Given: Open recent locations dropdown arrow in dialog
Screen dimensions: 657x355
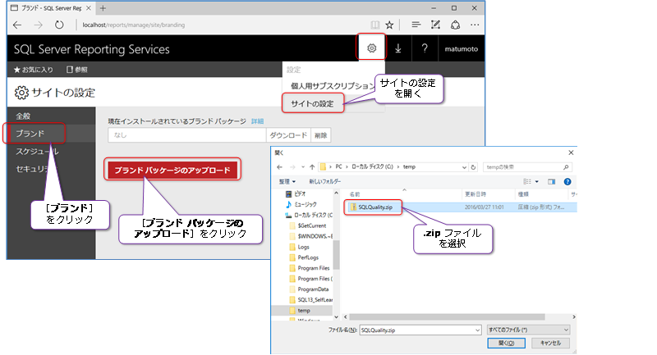Looking at the screenshot, I should tap(303, 166).
